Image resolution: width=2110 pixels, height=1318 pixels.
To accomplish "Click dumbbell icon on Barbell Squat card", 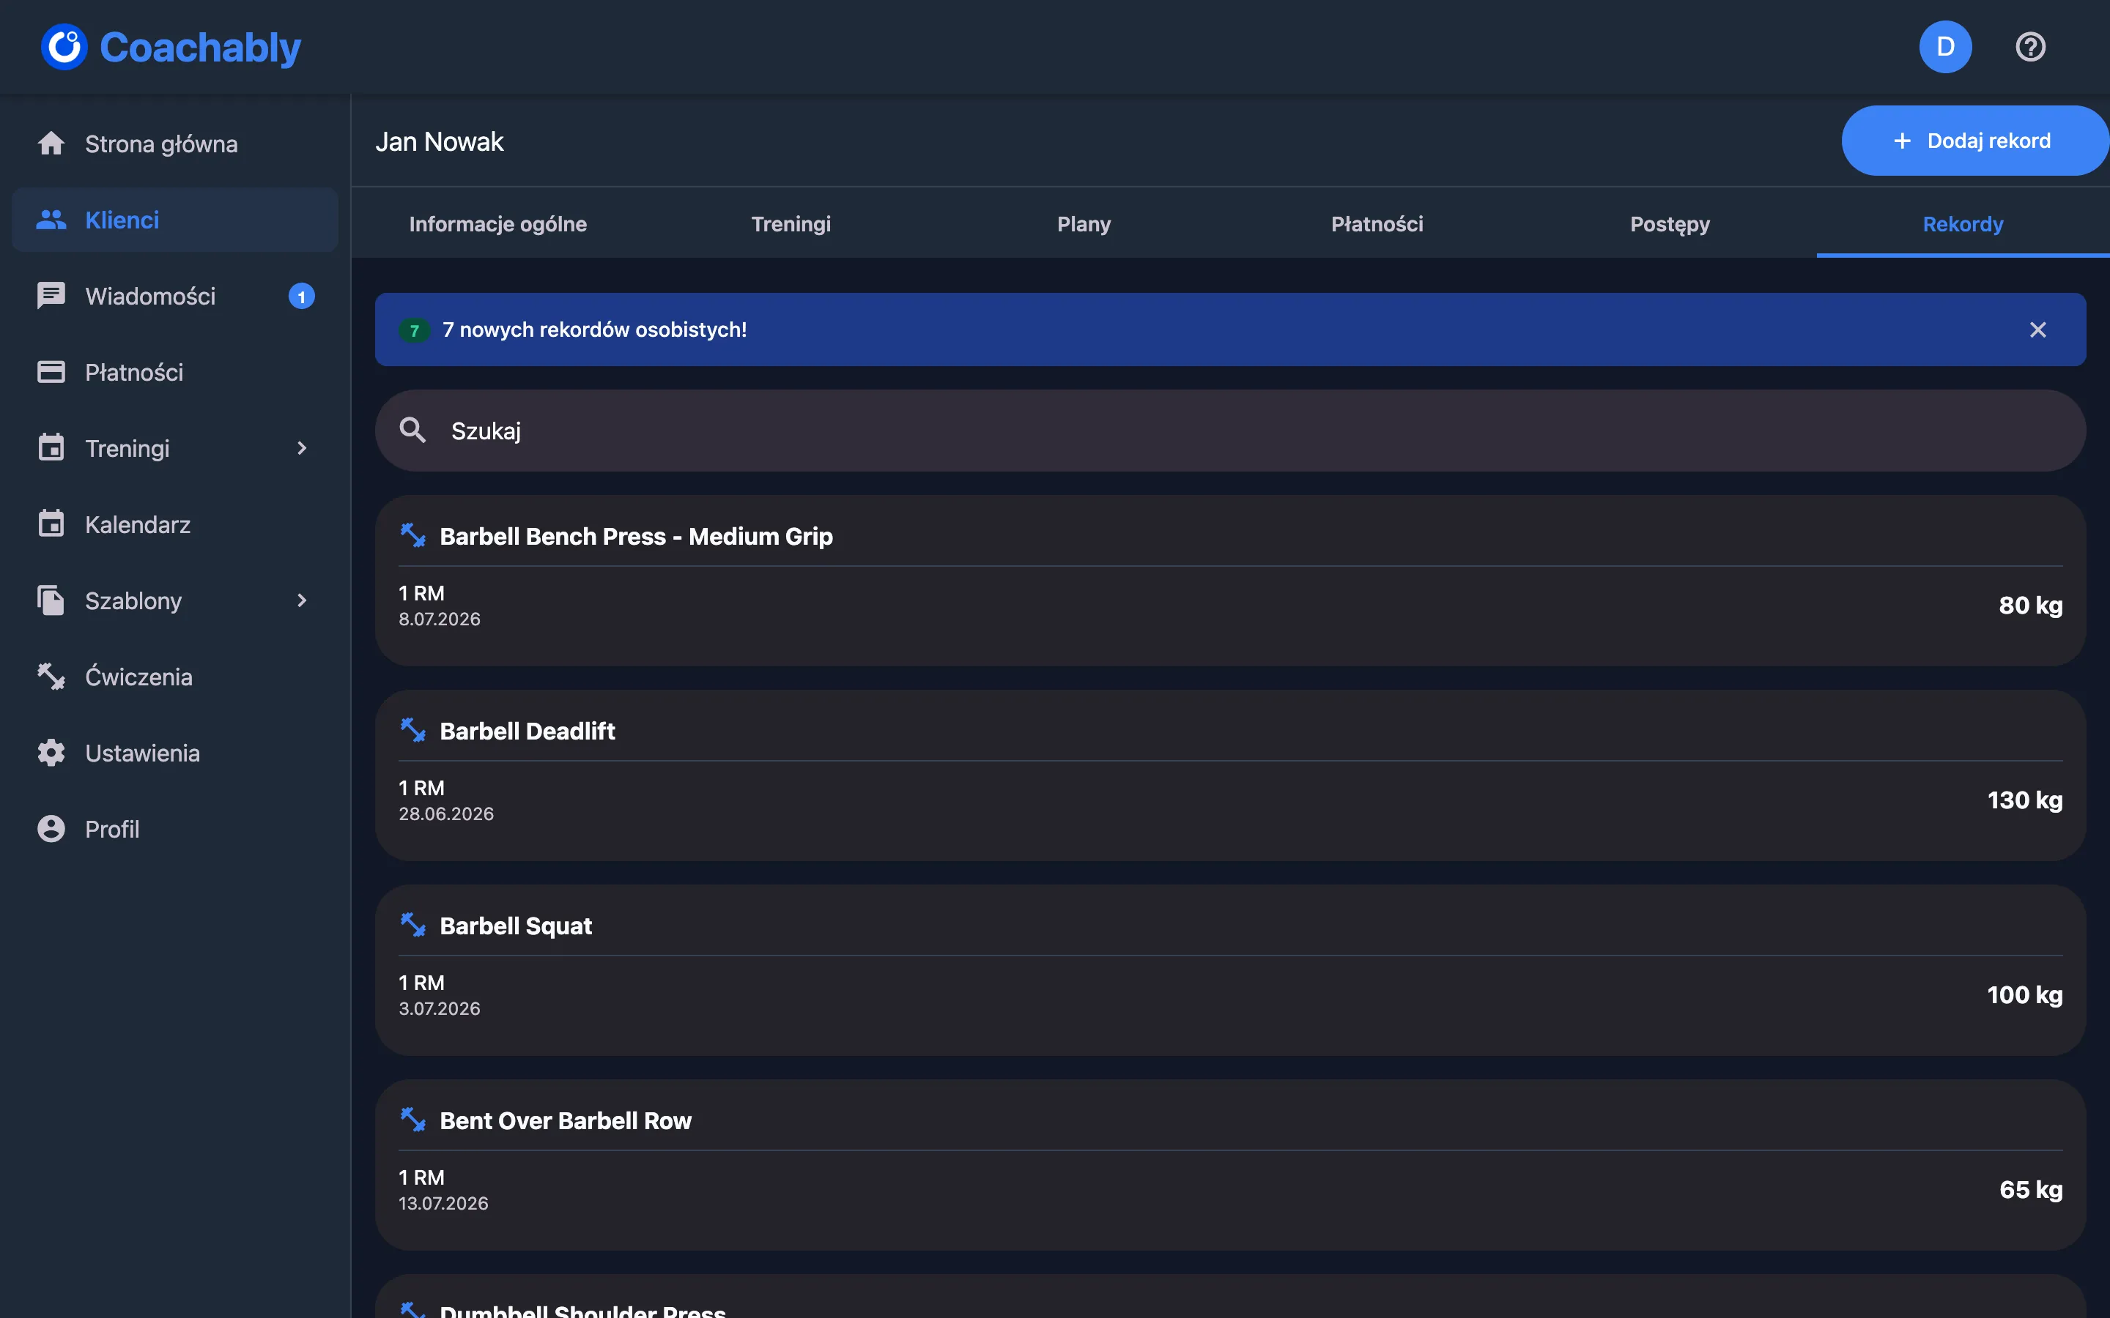I will (x=412, y=925).
